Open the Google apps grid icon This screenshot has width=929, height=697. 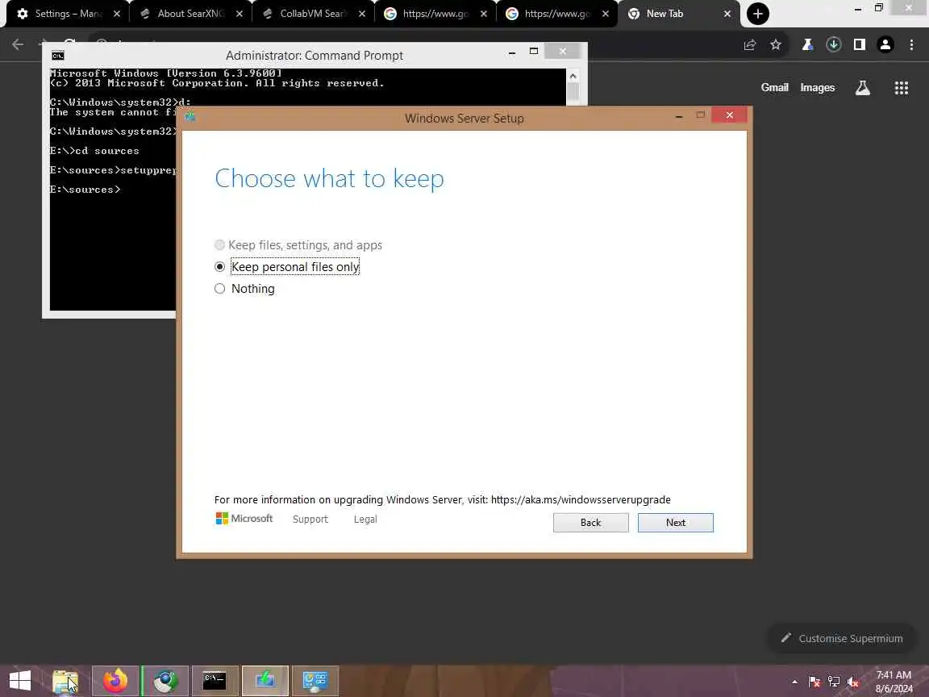point(901,88)
